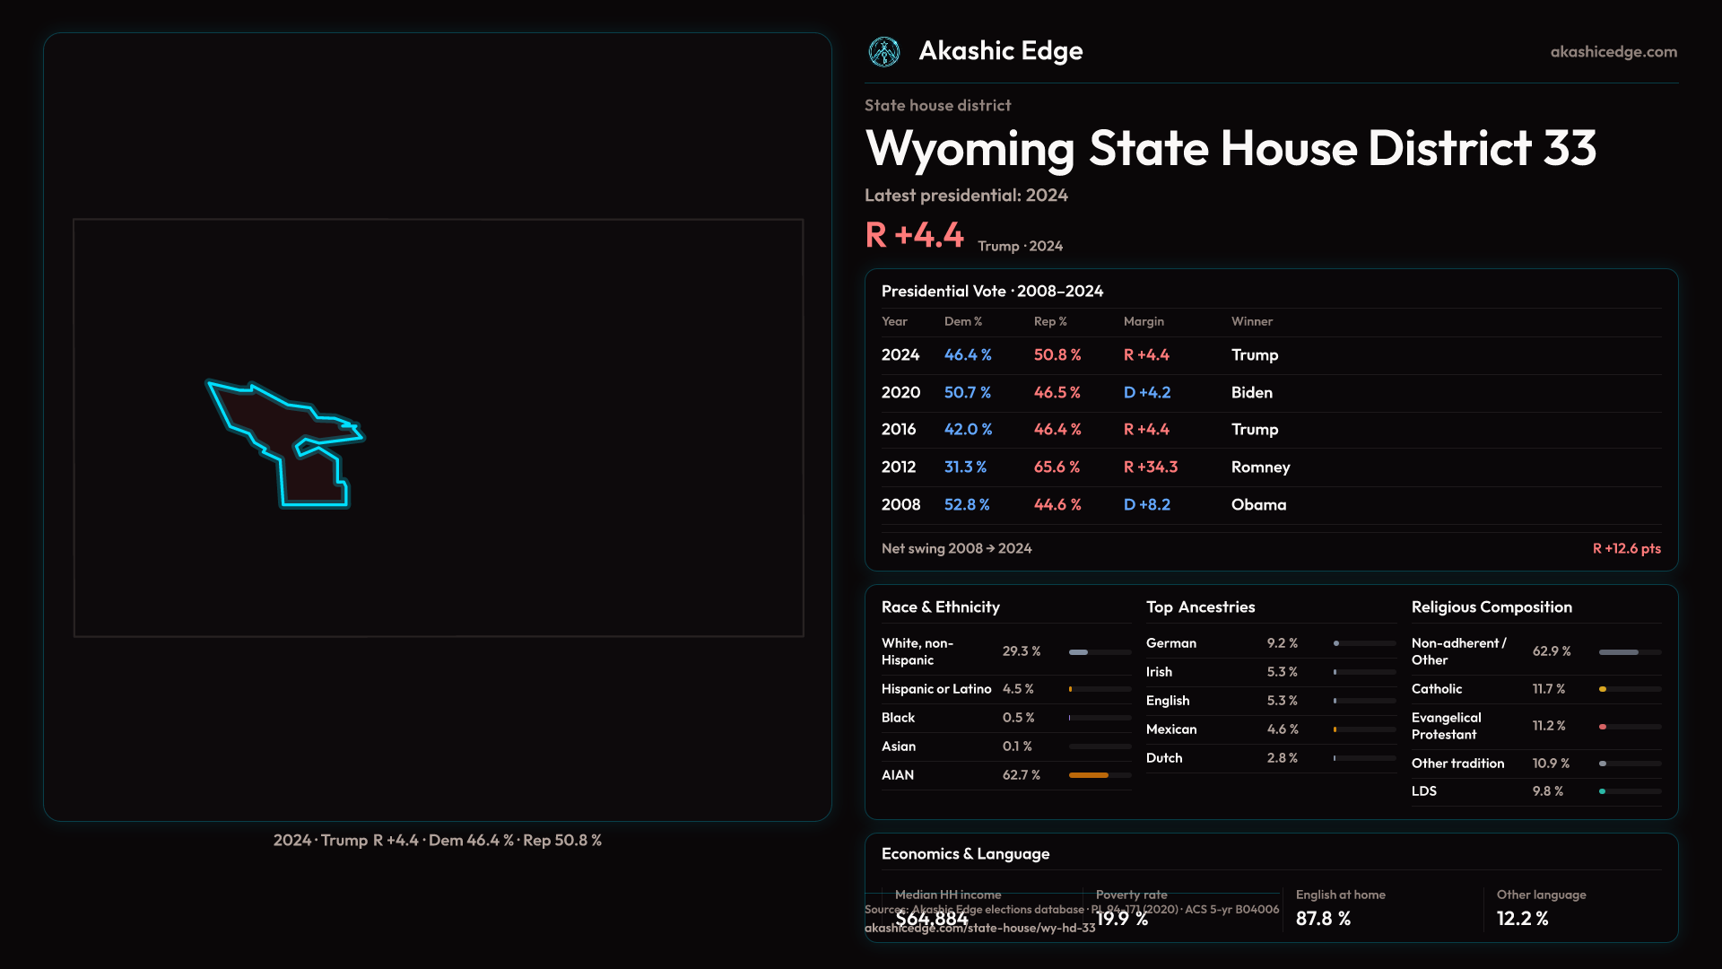Click the Net swing R +12.6 pts value
Screen dimensions: 1722x969
[x=1626, y=548]
